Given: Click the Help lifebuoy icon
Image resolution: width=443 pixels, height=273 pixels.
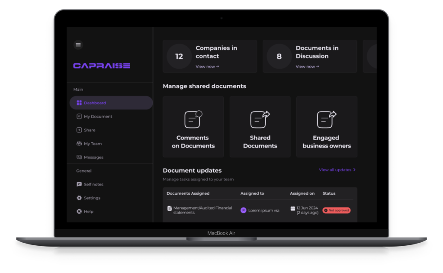Looking at the screenshot, I should (x=79, y=211).
